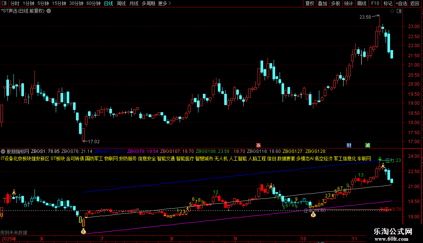The image size is (423, 243).
Task: Click the 17.02 low price label
Action: pos(94,141)
